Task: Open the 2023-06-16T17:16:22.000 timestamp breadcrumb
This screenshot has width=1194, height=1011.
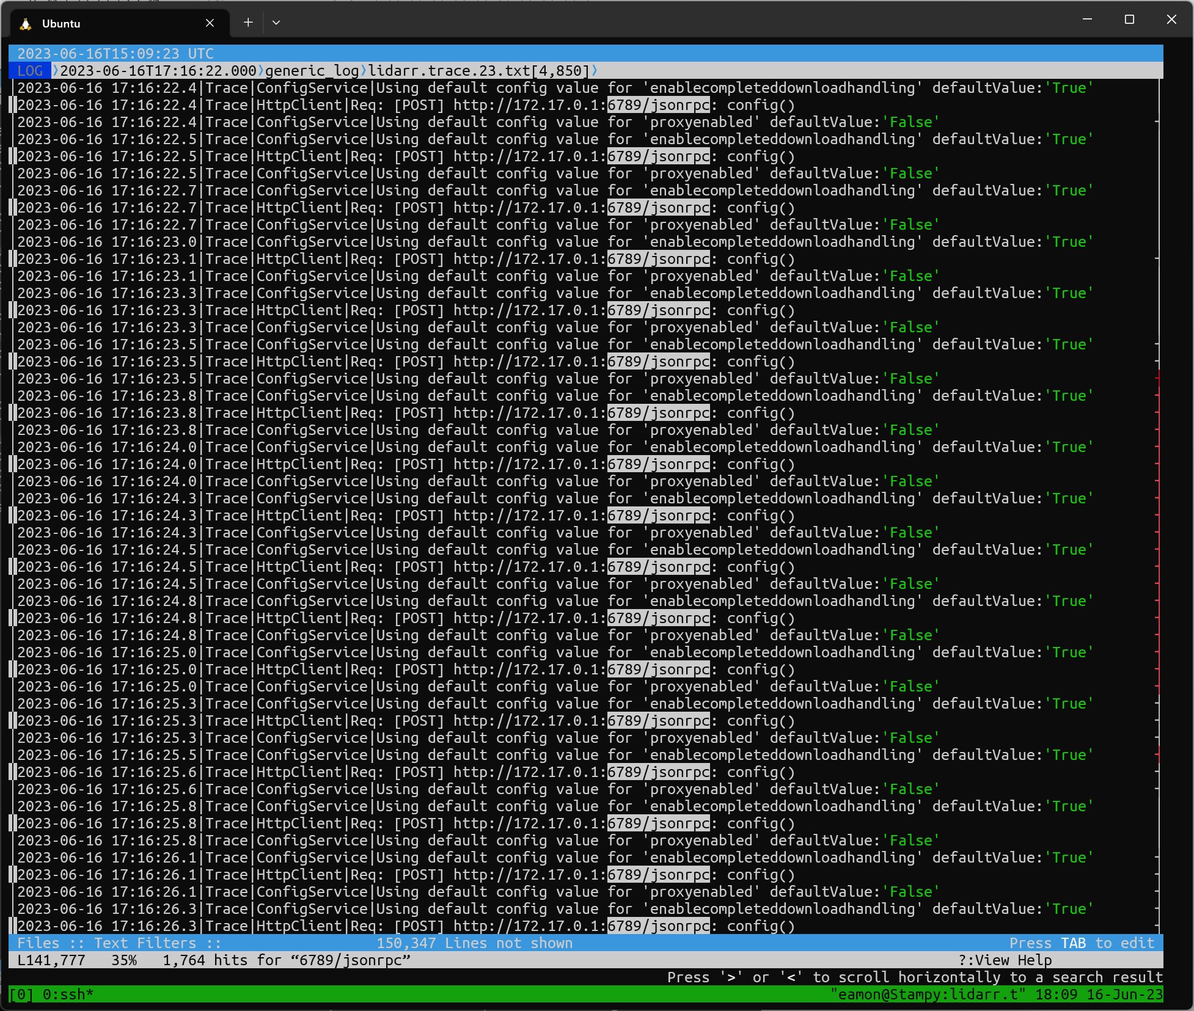Action: (x=158, y=71)
